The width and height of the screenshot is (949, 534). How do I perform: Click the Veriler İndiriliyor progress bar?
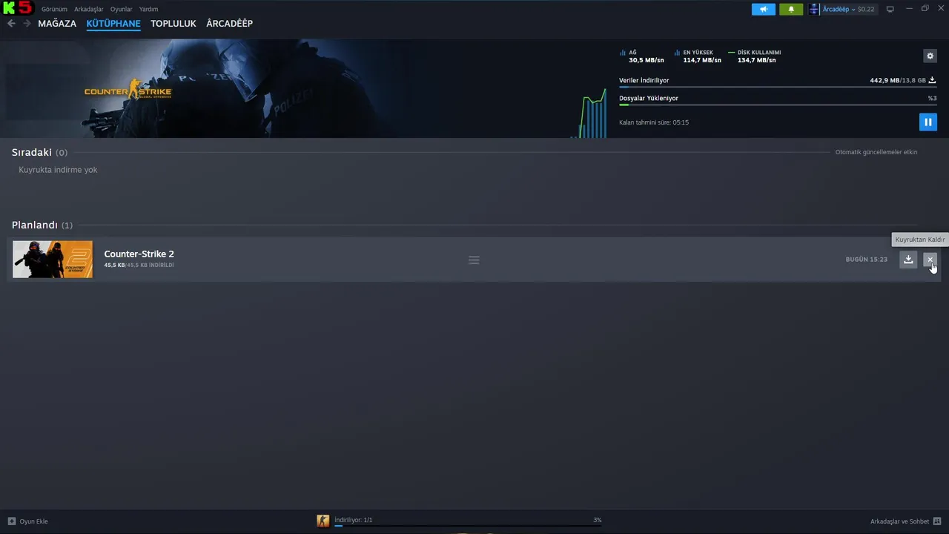[x=777, y=88]
